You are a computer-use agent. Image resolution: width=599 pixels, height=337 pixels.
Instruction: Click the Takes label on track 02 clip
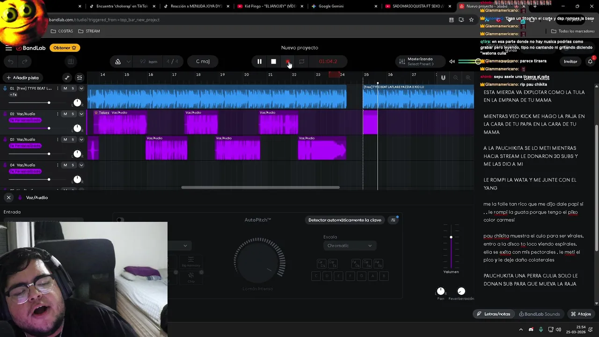click(102, 113)
